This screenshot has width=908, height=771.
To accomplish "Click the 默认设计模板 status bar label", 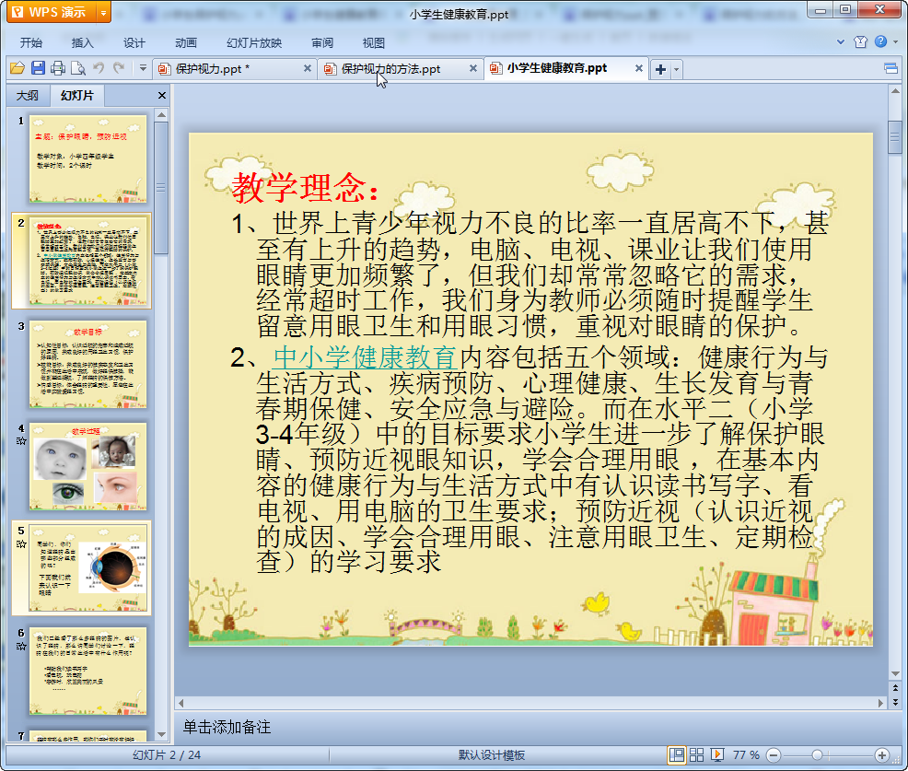I will click(492, 754).
